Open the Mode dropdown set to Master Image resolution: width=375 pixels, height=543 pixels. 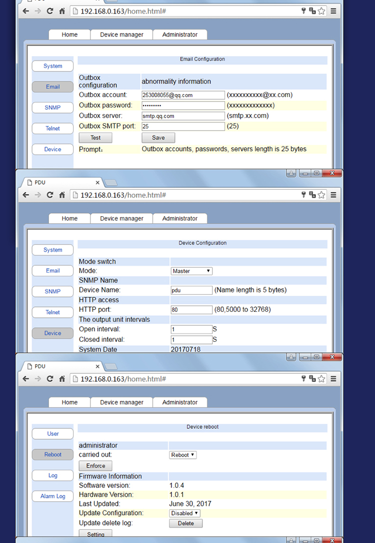click(x=191, y=271)
